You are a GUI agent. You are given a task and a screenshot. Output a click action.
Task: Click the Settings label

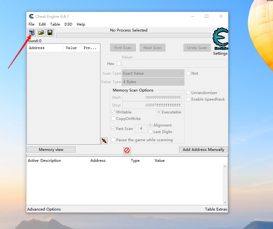click(220, 53)
